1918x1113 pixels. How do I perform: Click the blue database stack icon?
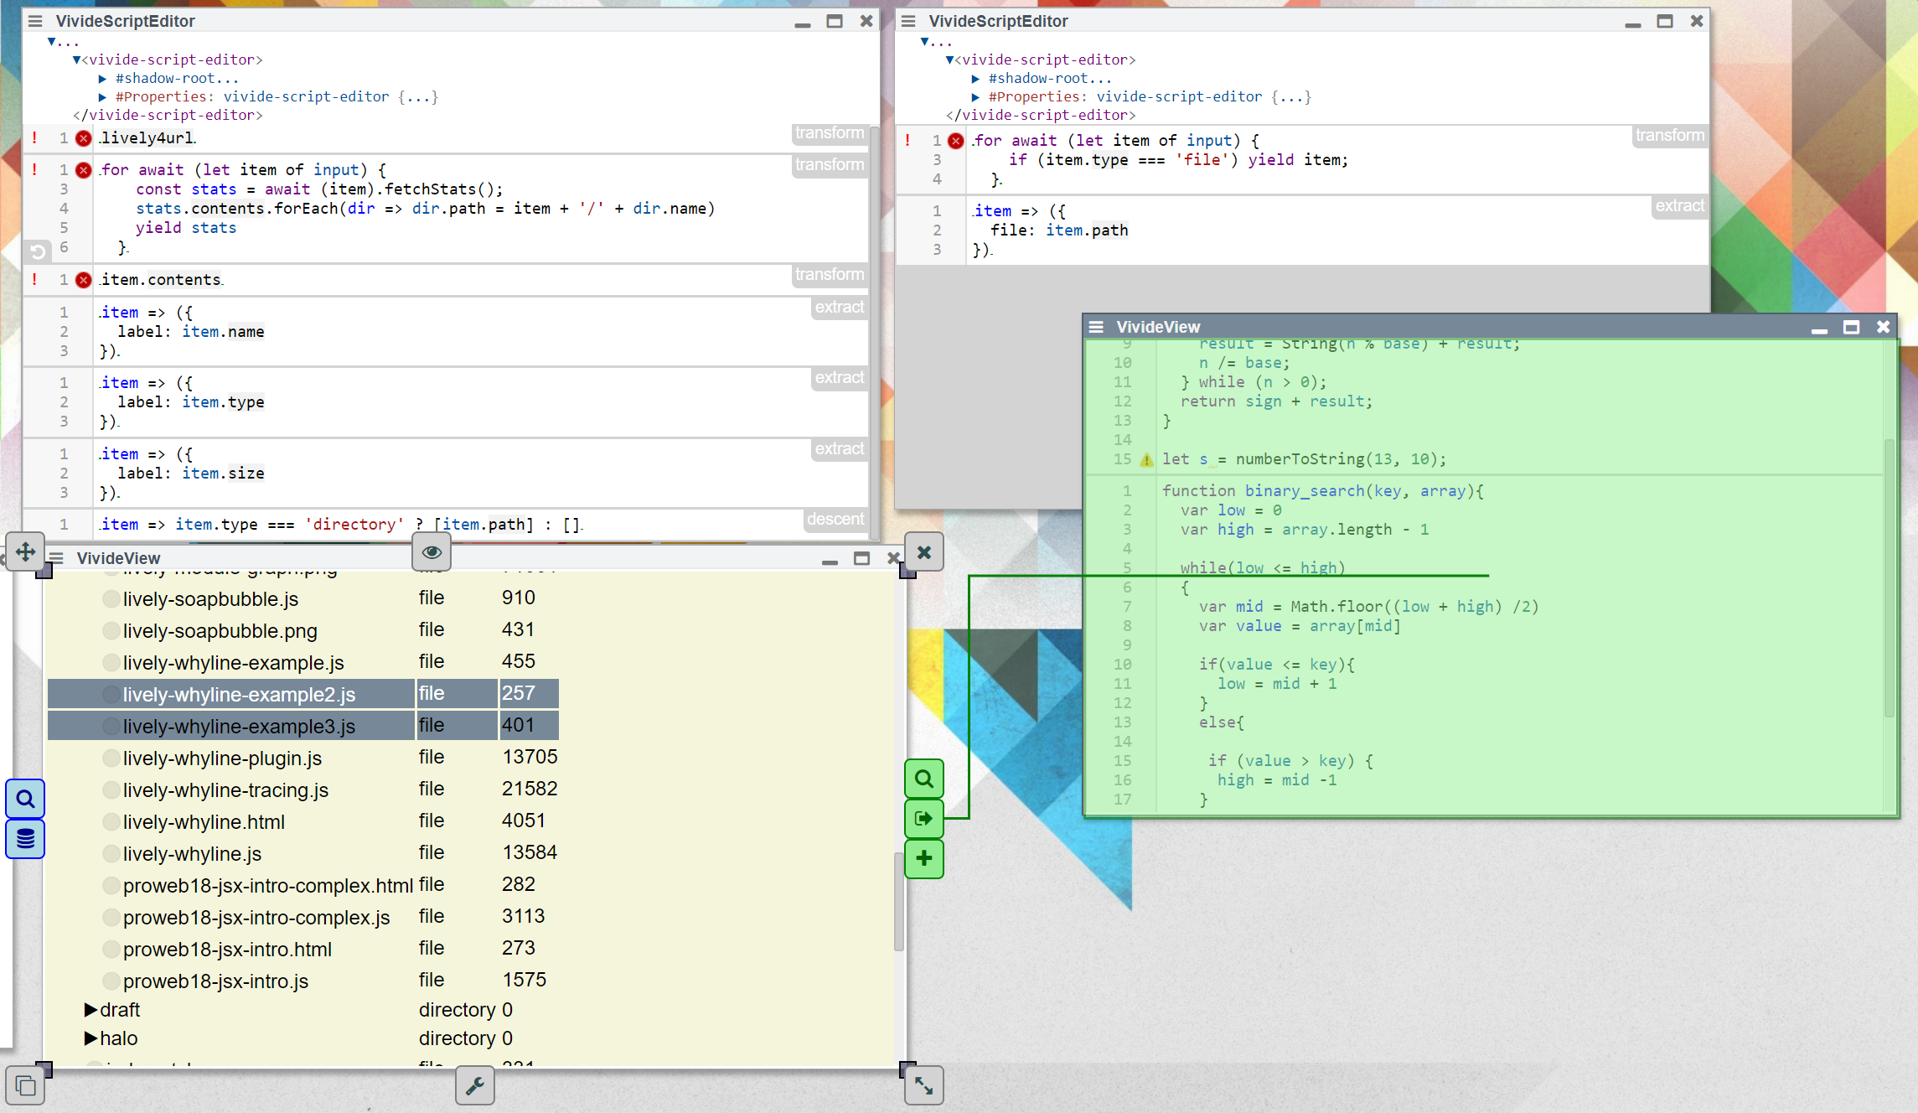25,838
